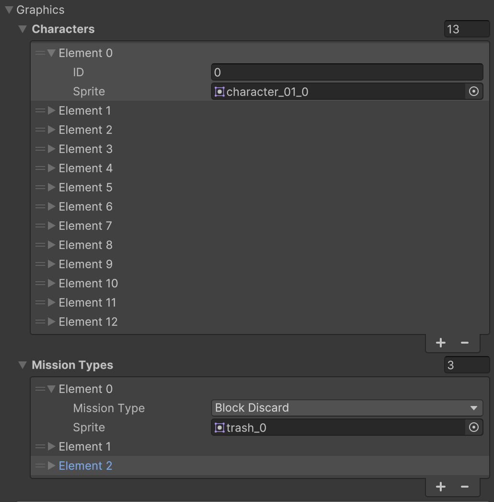
Task: Click the Mission Types array size field
Action: pyautogui.click(x=467, y=365)
